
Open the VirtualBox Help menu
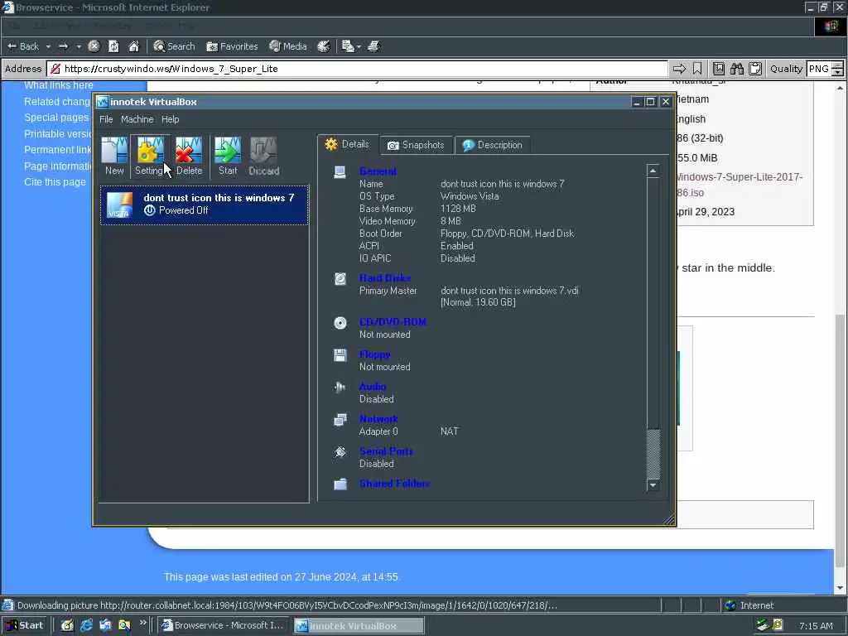[x=170, y=119]
